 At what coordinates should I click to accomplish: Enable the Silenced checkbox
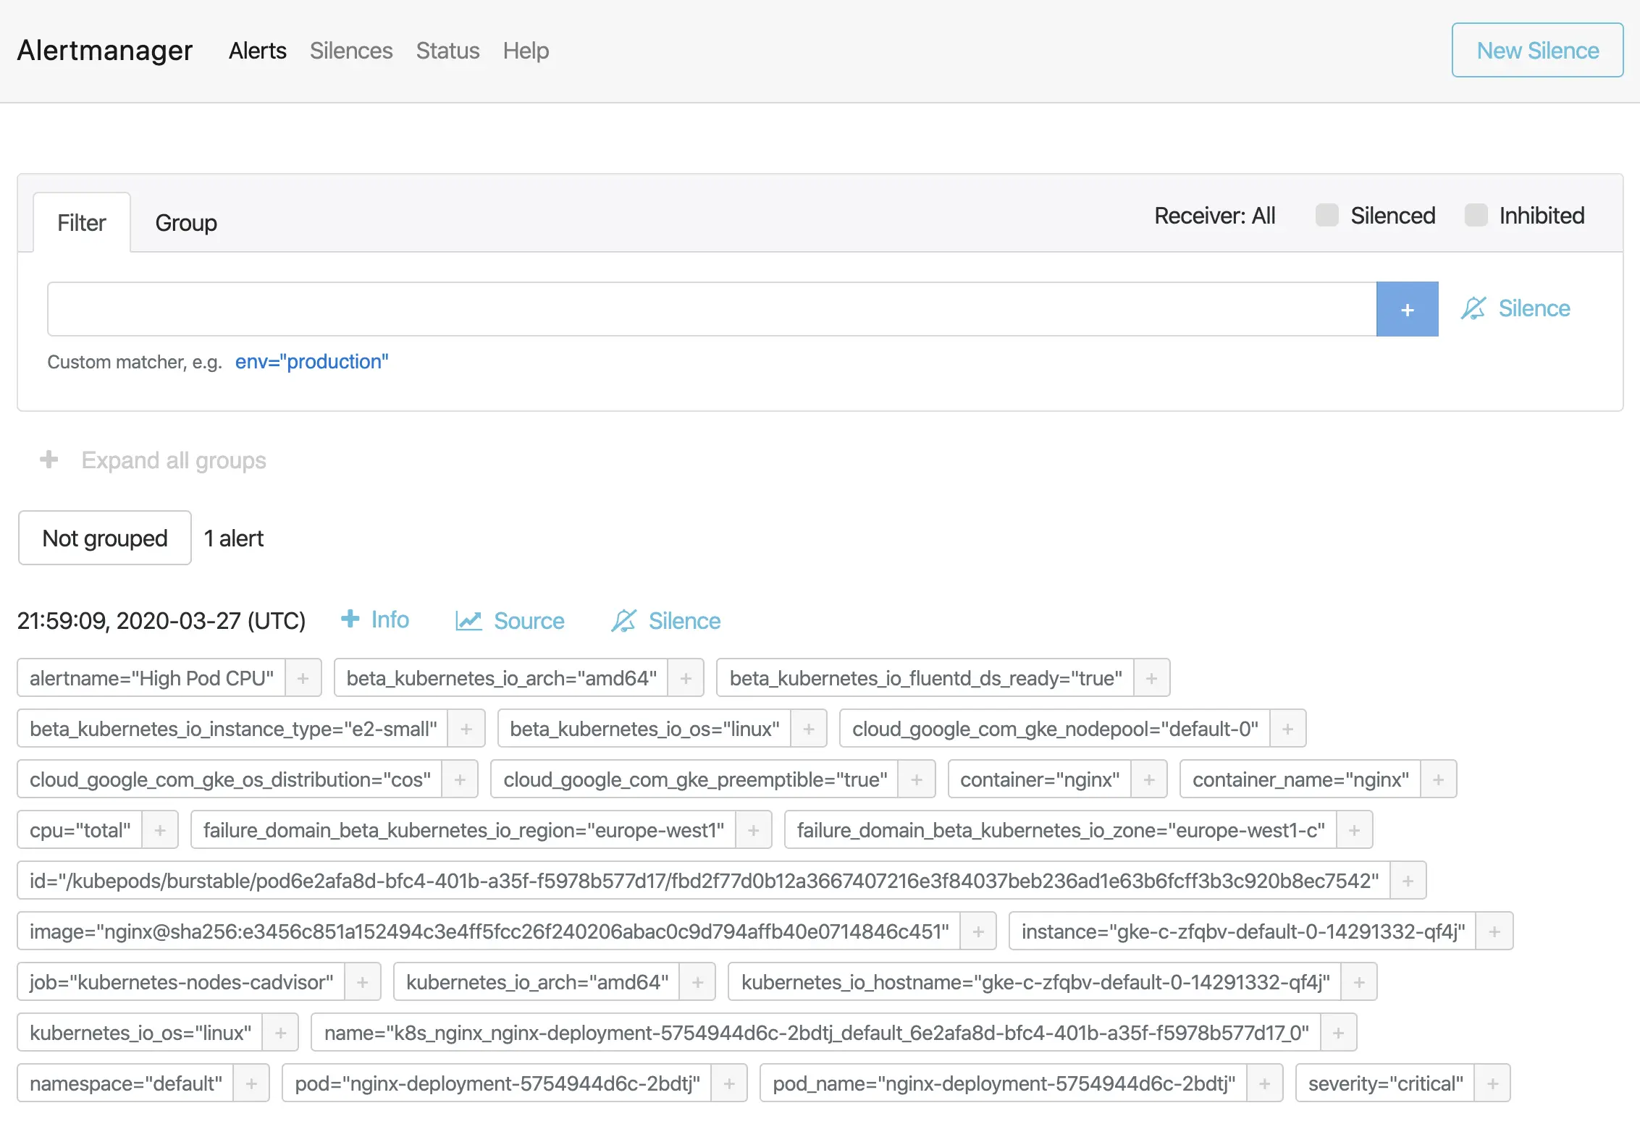coord(1326,215)
